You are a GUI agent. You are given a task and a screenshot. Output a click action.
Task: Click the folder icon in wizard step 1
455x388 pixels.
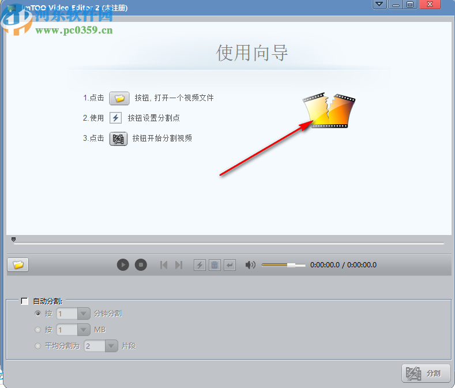119,98
